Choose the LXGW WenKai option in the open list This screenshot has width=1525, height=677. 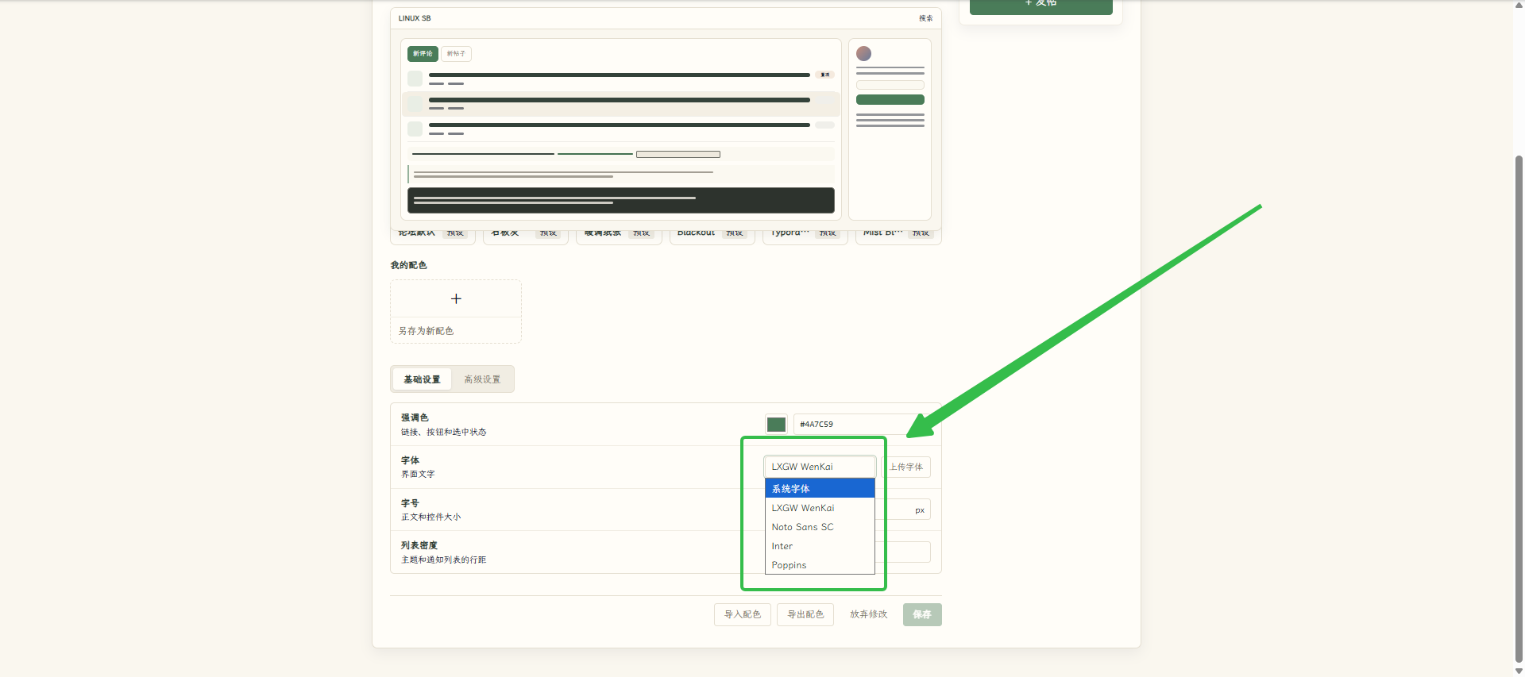coord(820,508)
